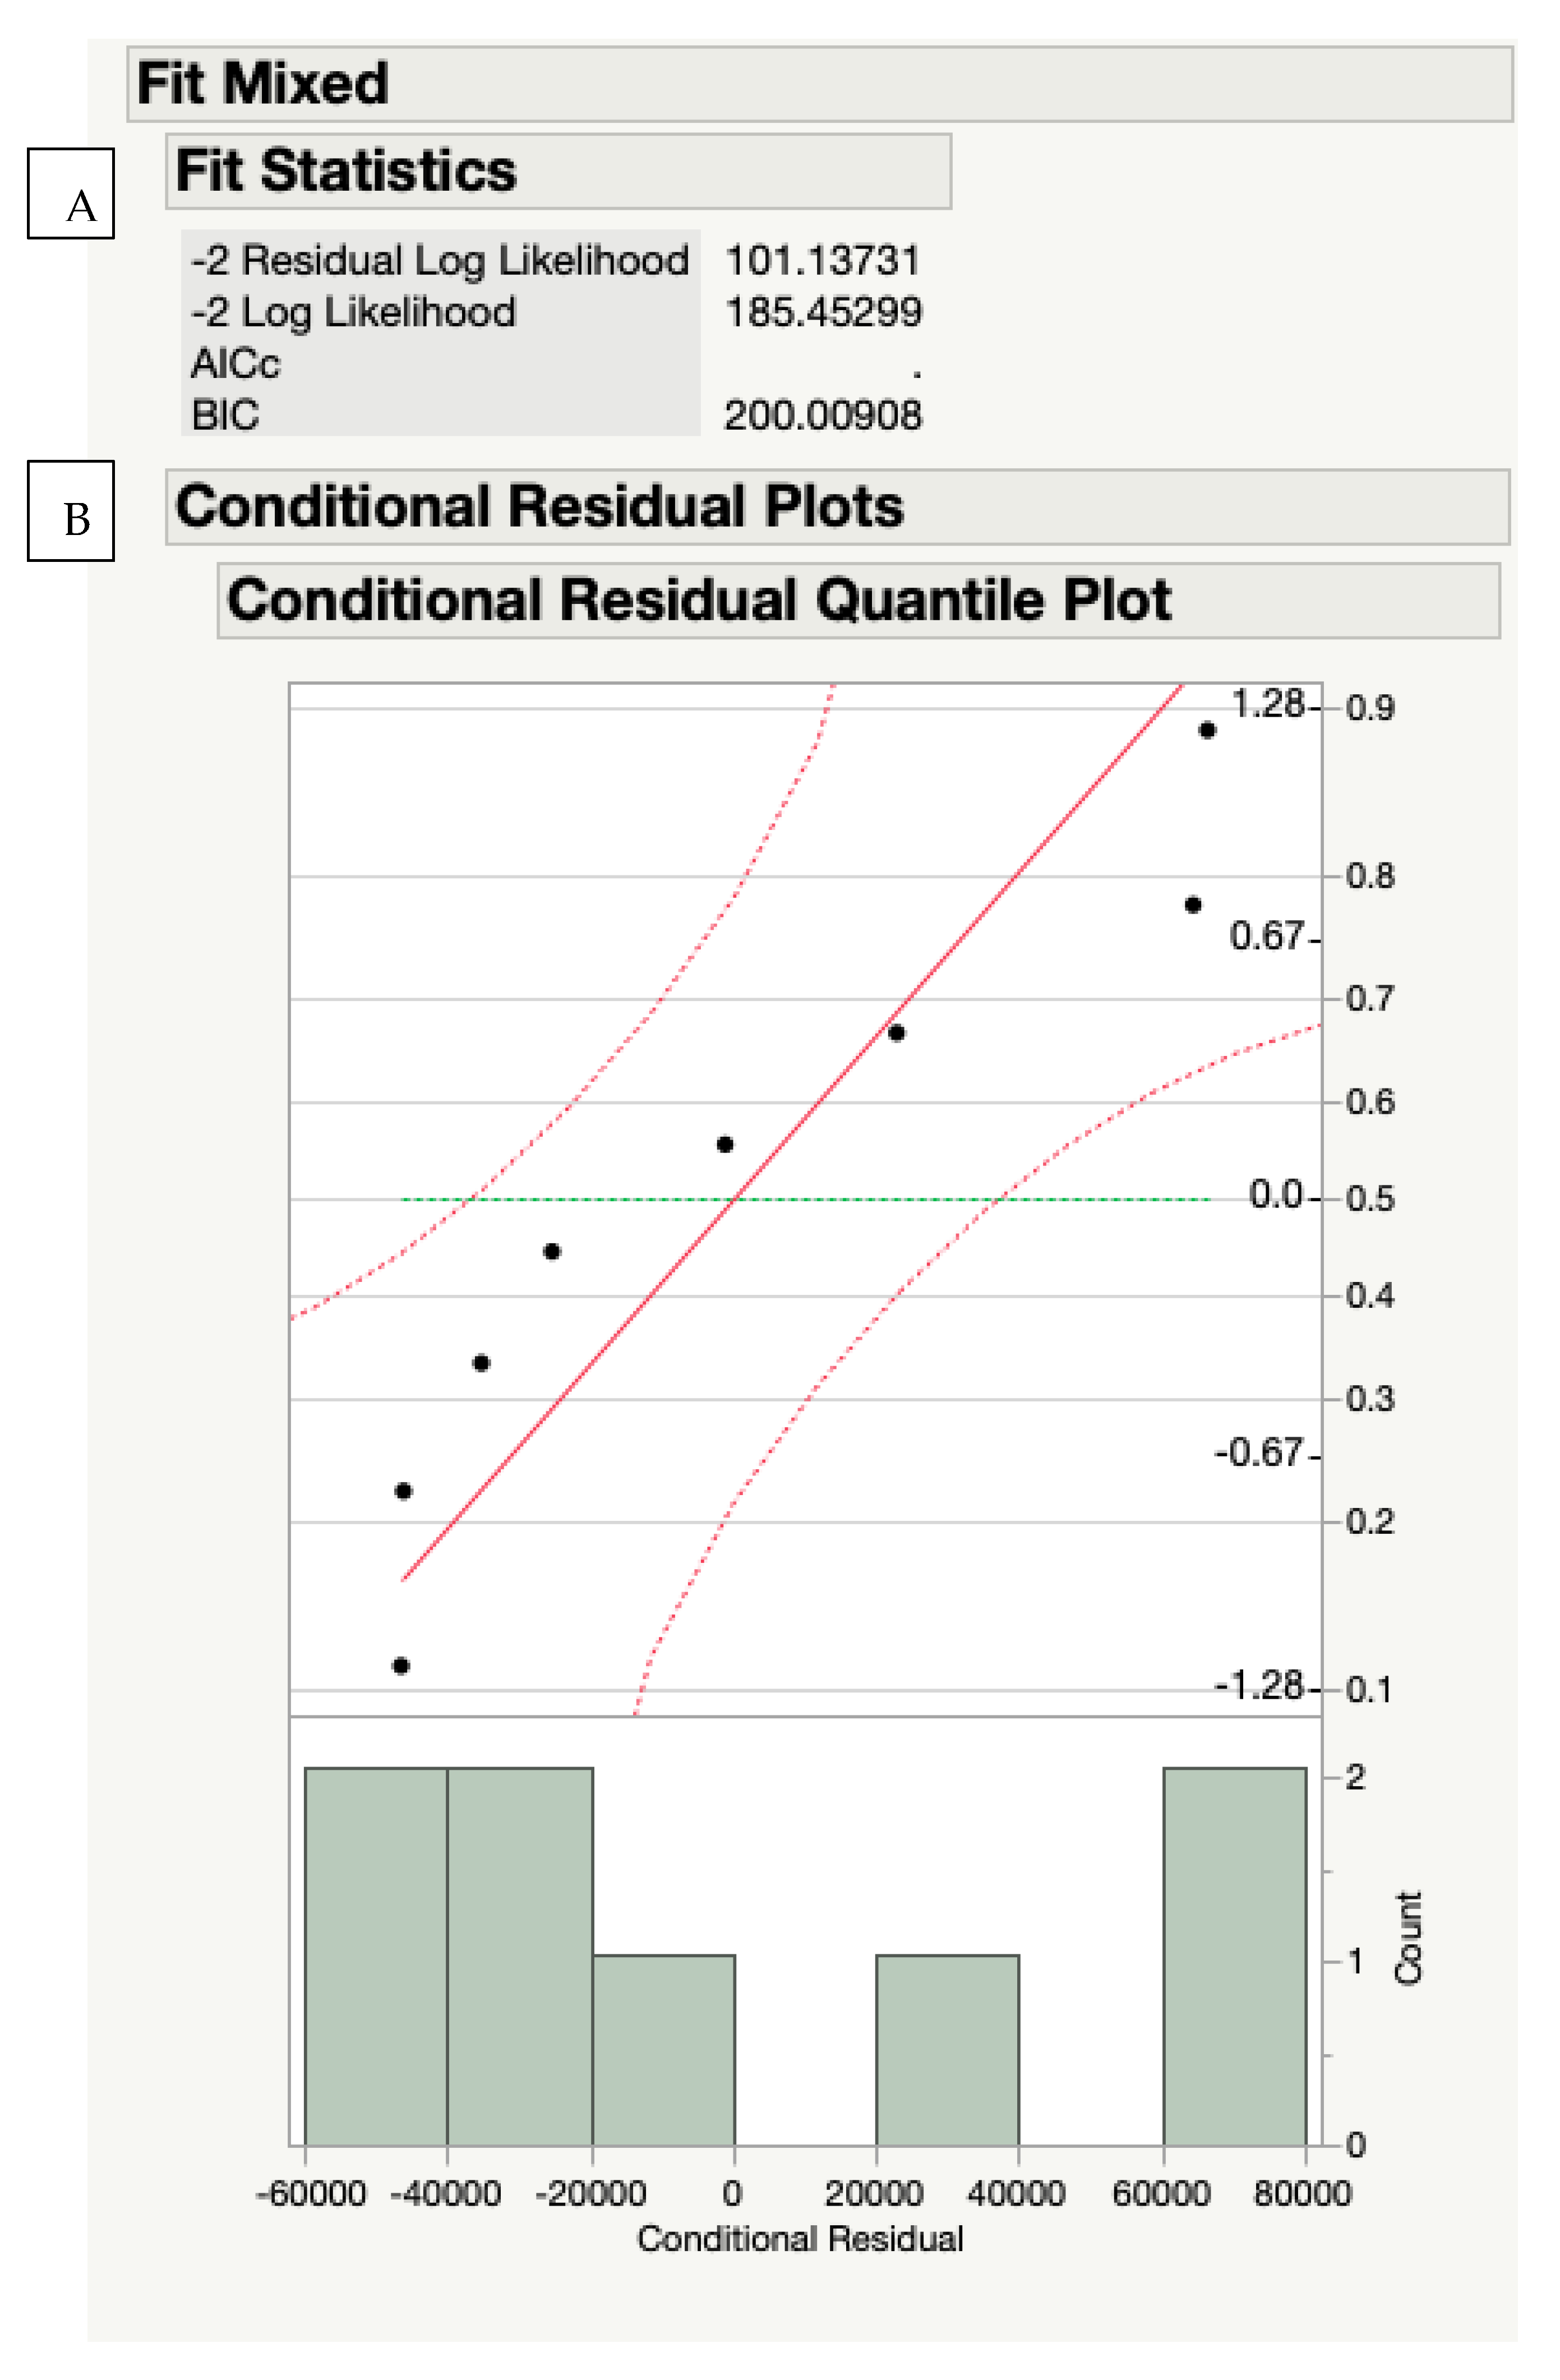Select the lowest quantile plot data point
The height and width of the screenshot is (2380, 1560).
[x=401, y=1666]
